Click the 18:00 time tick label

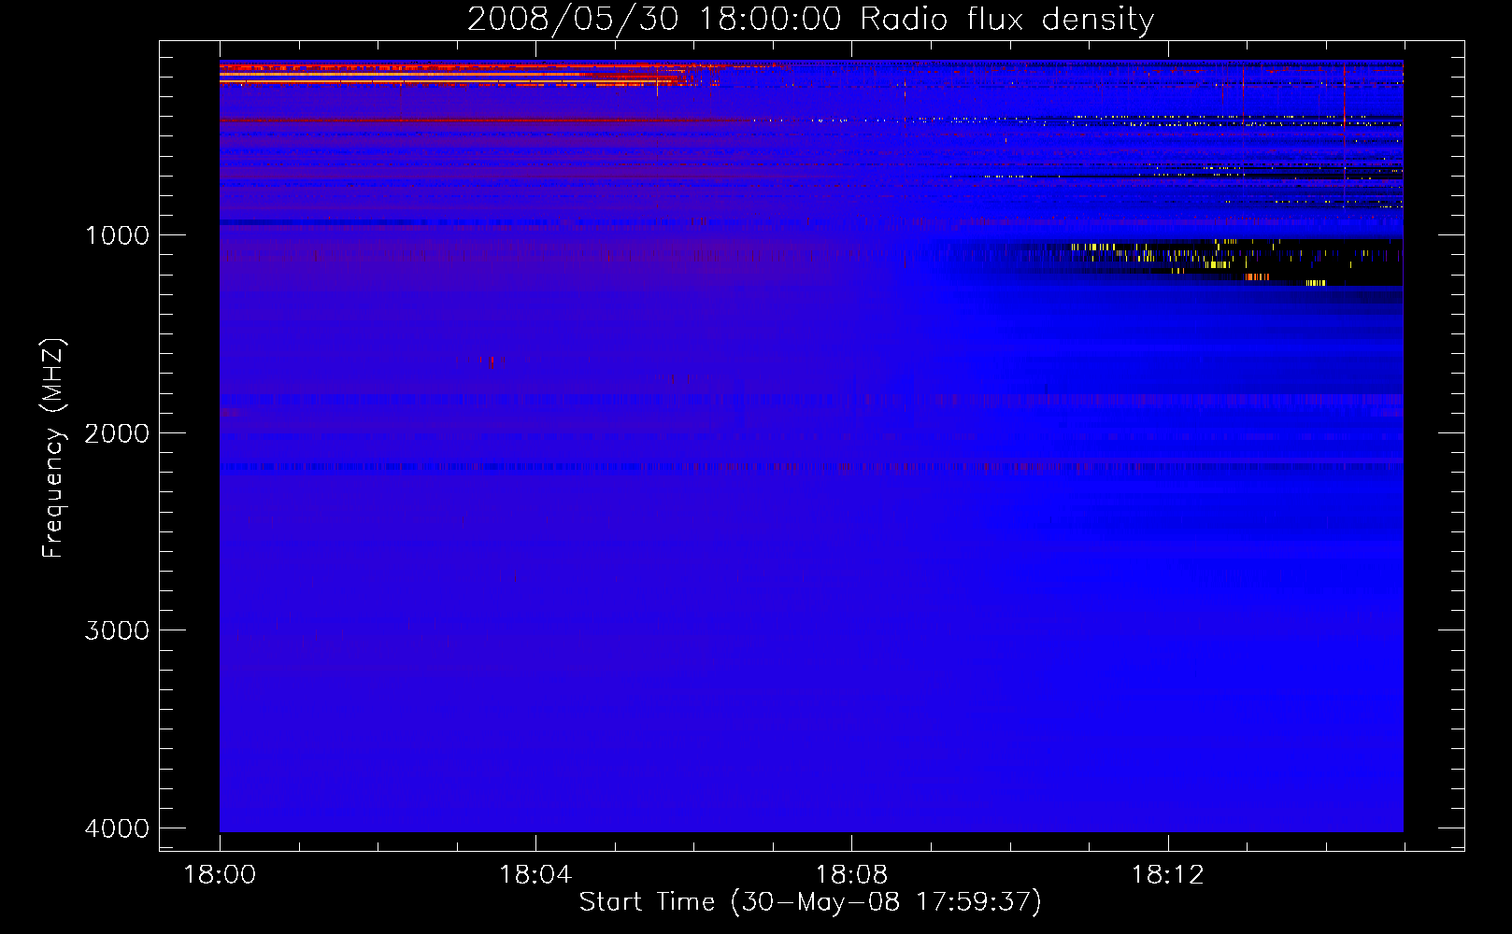pyautogui.click(x=220, y=875)
